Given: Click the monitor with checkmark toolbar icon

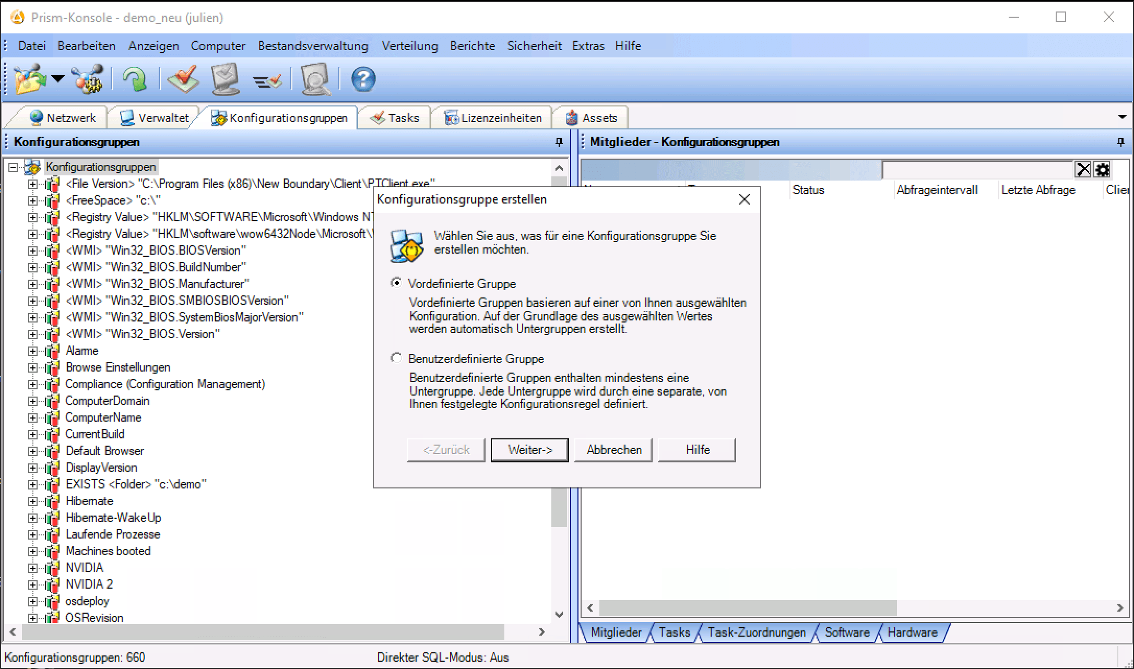Looking at the screenshot, I should [x=226, y=79].
